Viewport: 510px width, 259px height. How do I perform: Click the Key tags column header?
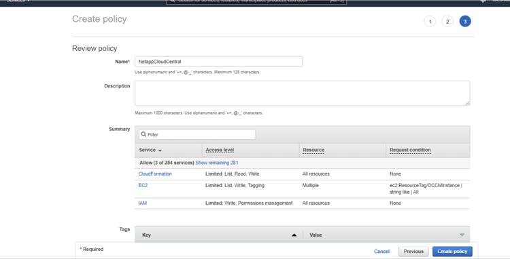pyautogui.click(x=146, y=235)
